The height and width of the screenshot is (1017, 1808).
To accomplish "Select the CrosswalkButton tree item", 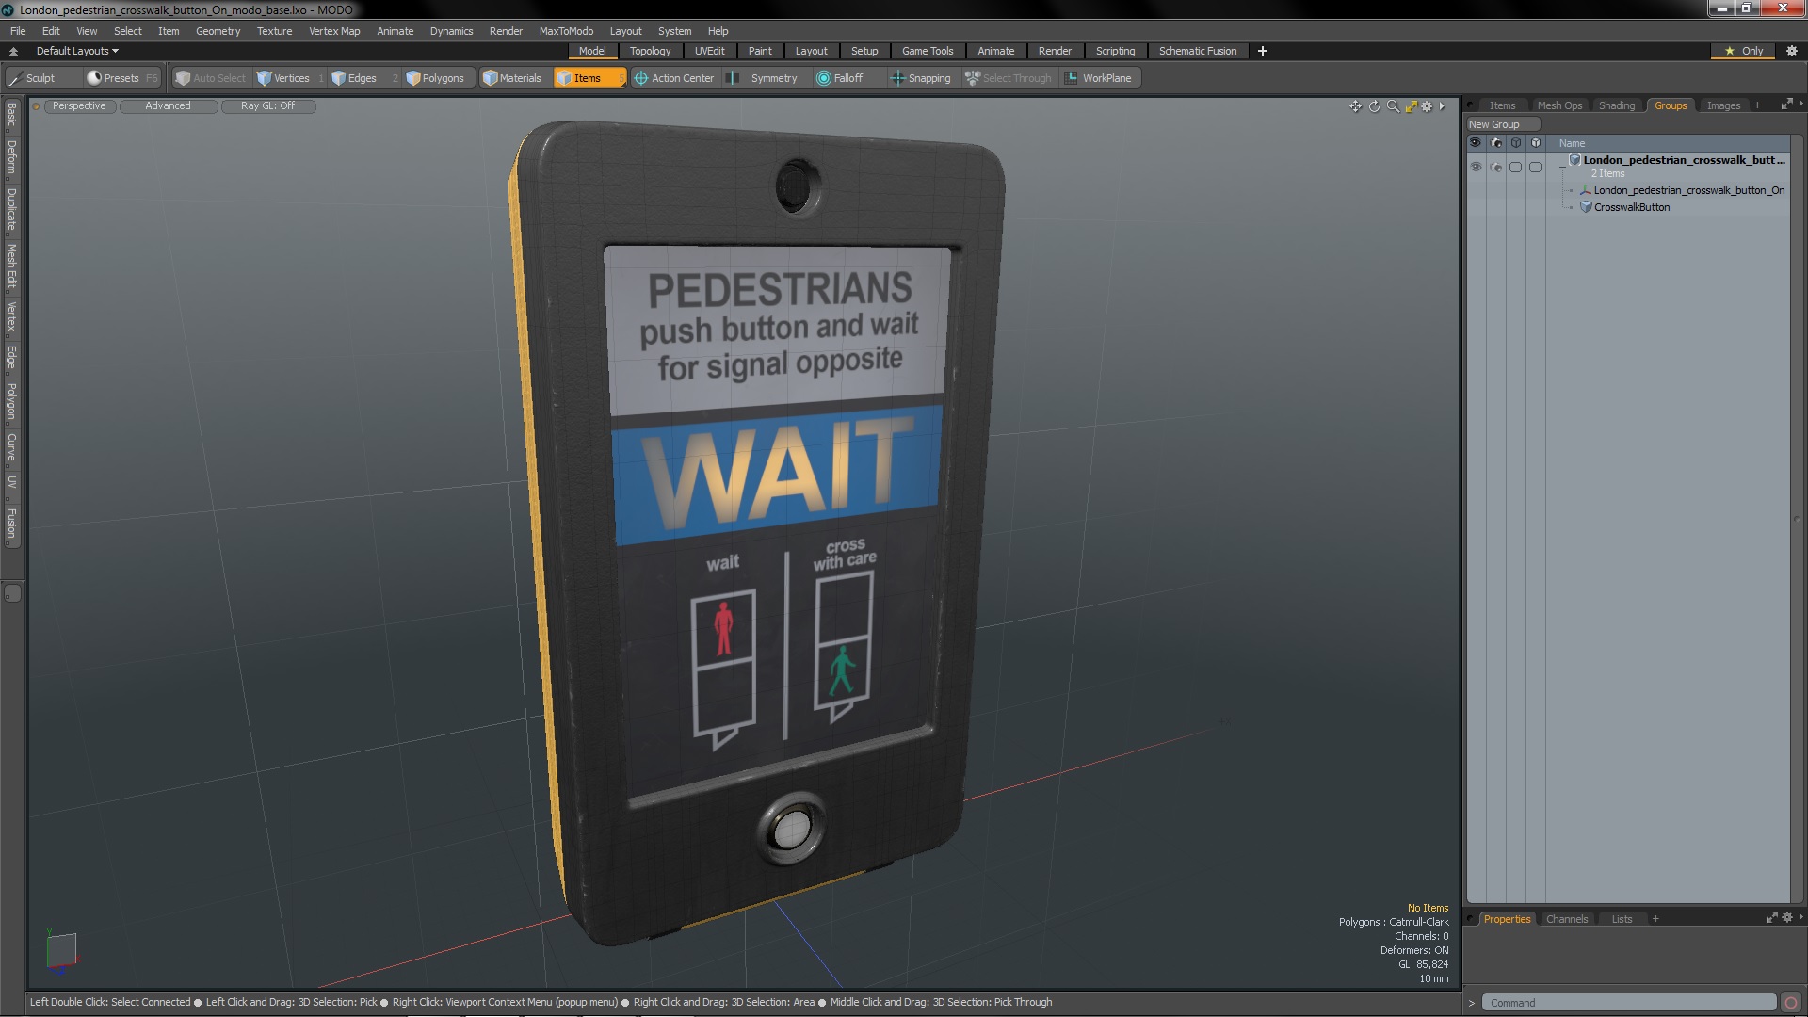I will coord(1631,207).
